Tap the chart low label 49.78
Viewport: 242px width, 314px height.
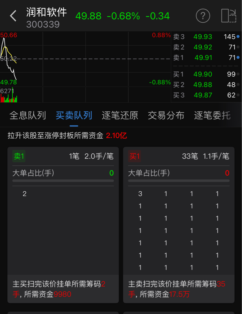tap(9, 82)
